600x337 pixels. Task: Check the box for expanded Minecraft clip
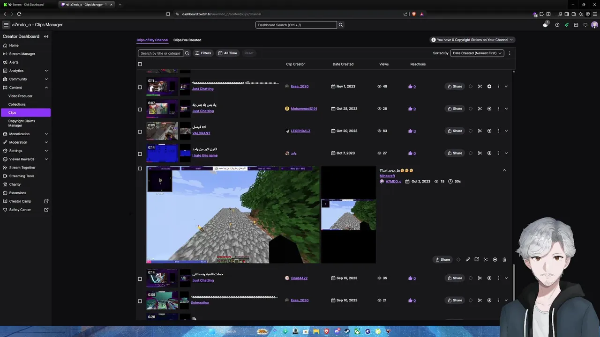click(140, 168)
